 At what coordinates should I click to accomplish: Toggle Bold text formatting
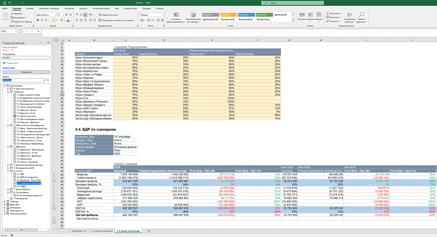coord(38,20)
